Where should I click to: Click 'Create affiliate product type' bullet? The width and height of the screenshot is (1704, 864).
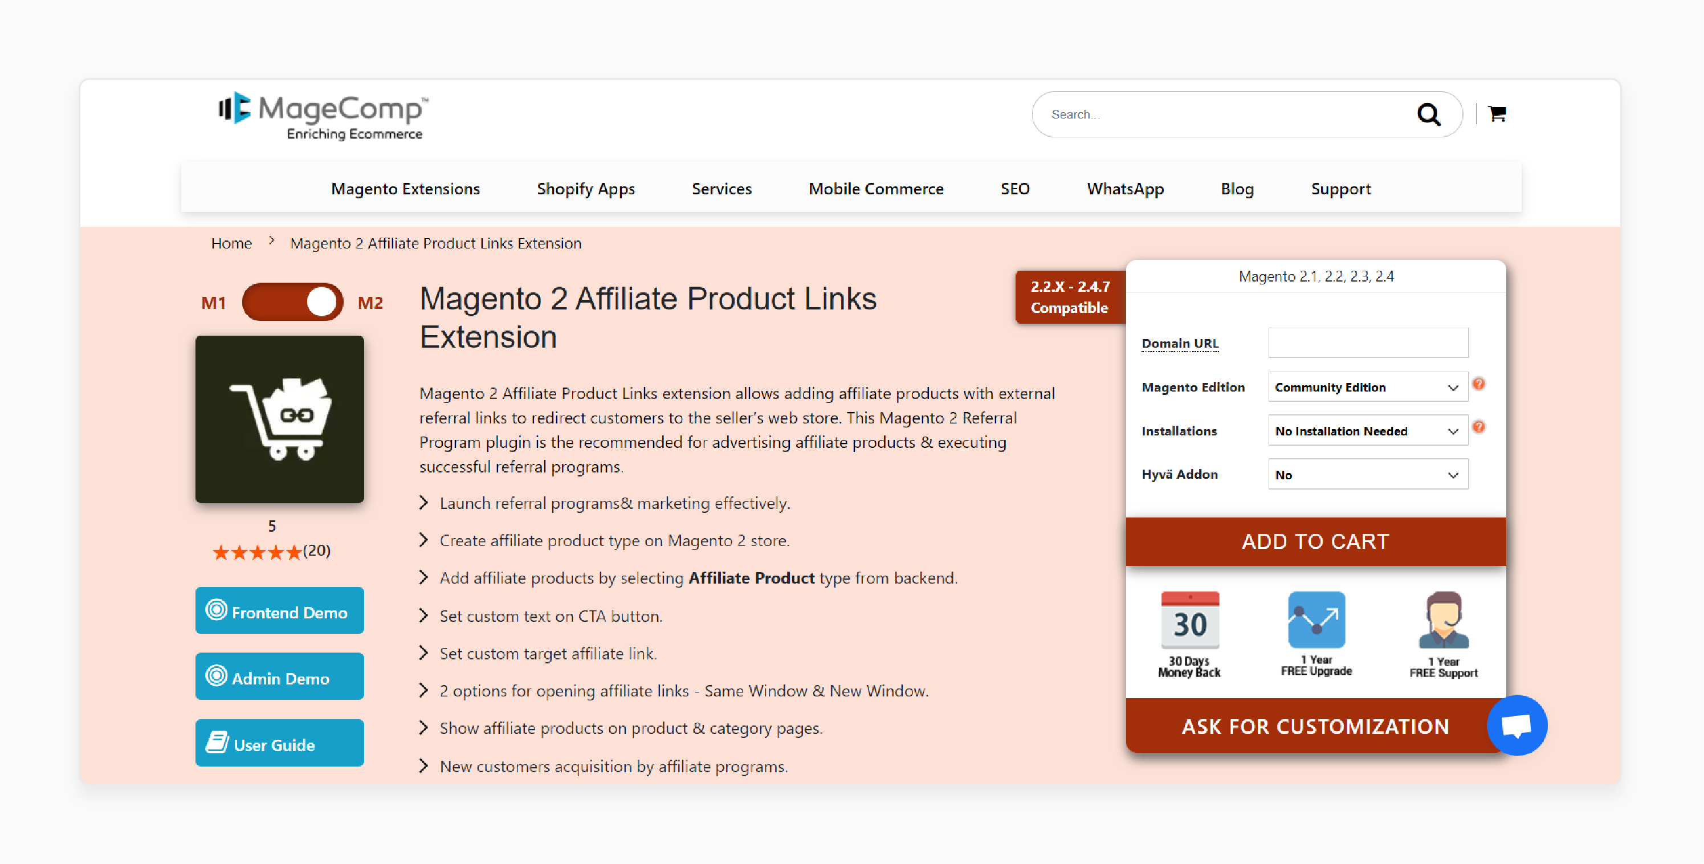pos(614,540)
